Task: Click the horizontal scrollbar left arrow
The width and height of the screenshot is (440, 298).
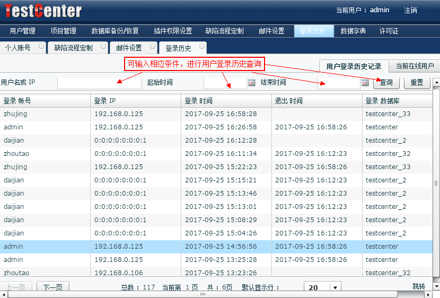Action: click(x=4, y=294)
